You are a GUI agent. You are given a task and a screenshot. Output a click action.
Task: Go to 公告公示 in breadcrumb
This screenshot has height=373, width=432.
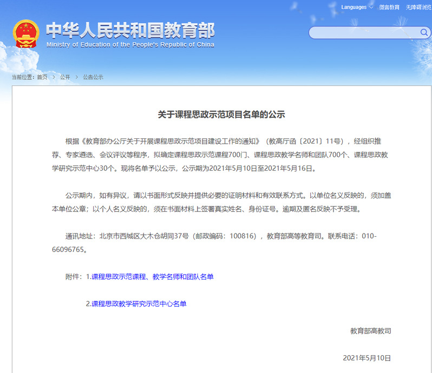(93, 77)
